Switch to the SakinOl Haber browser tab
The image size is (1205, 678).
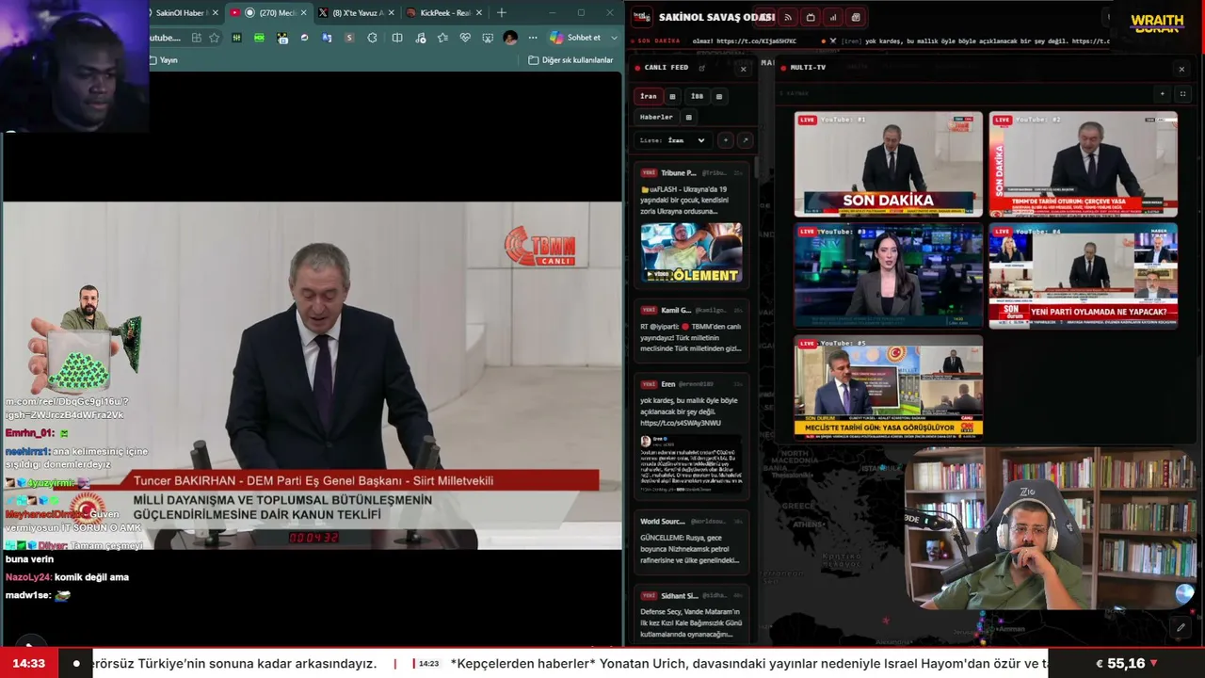[x=185, y=13]
